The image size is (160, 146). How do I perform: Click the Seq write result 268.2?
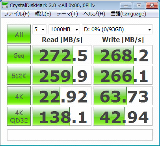point(123,55)
